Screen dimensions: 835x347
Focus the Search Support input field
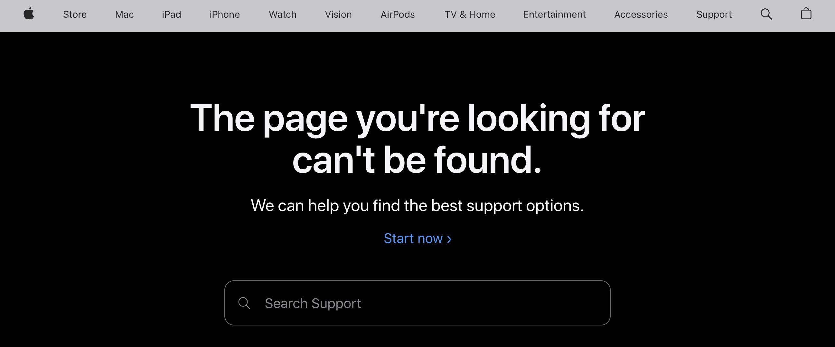point(417,303)
